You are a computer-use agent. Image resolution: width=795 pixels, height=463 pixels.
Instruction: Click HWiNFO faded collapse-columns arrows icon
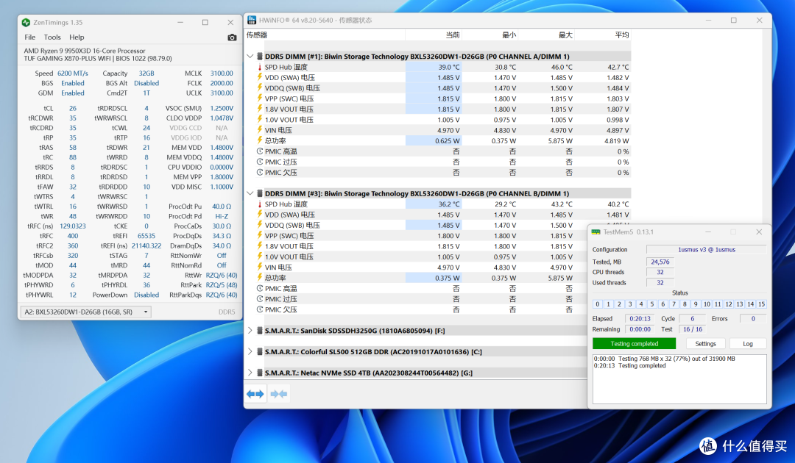tap(279, 394)
